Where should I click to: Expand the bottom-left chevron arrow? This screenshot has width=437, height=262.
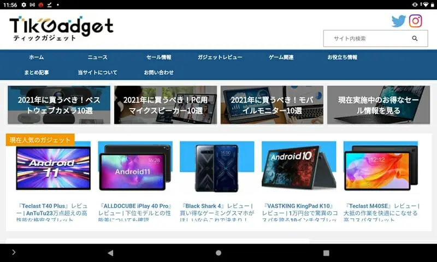14,252
